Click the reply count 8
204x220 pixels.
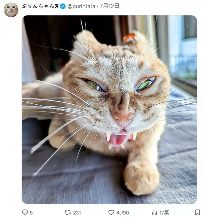tap(31, 213)
